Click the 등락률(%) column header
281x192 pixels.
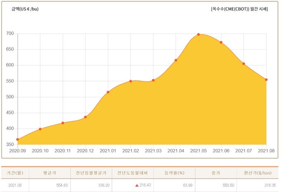pos(174,173)
